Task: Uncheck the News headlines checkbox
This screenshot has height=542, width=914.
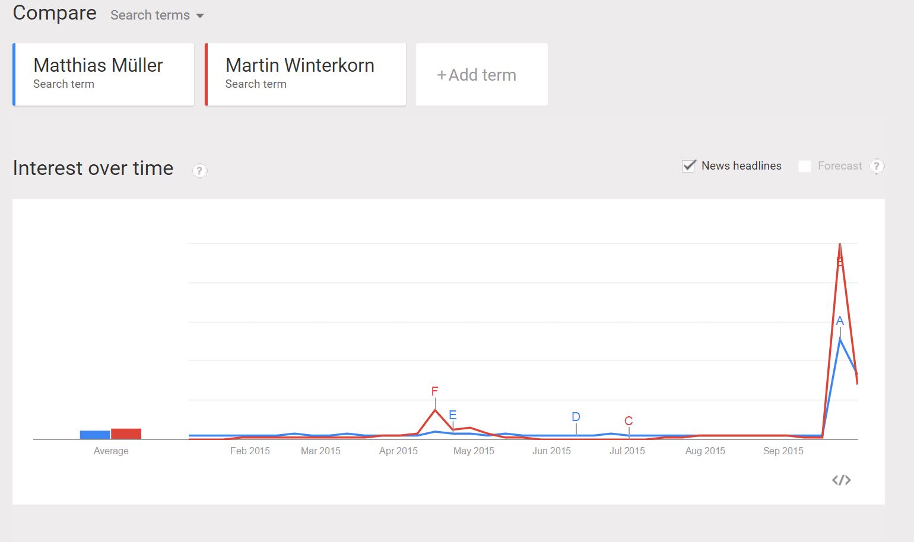Action: click(x=688, y=166)
